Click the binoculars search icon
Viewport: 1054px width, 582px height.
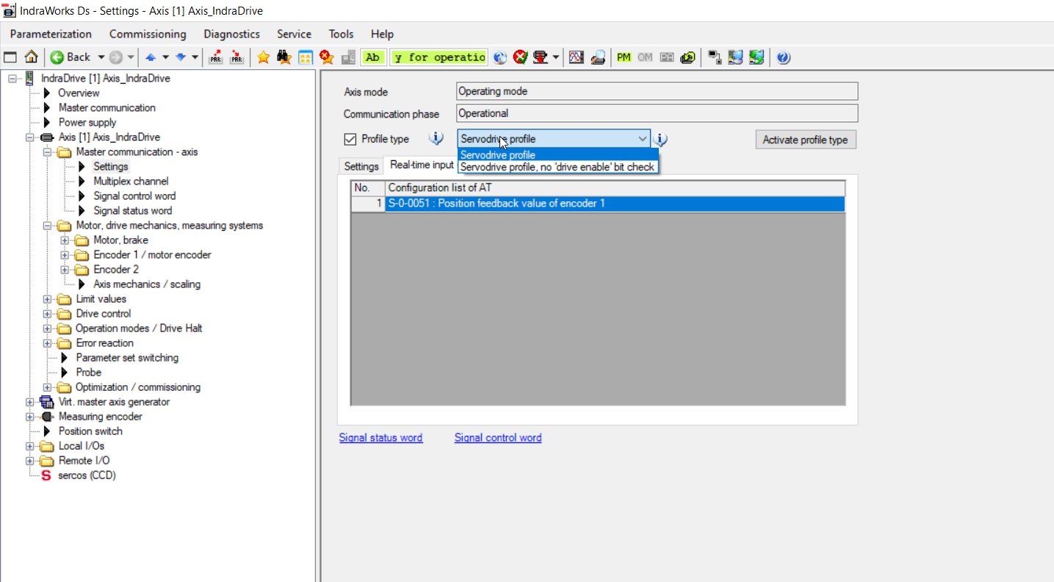pyautogui.click(x=284, y=57)
